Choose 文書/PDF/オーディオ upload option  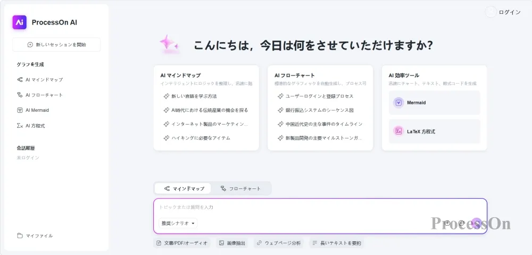(182, 243)
